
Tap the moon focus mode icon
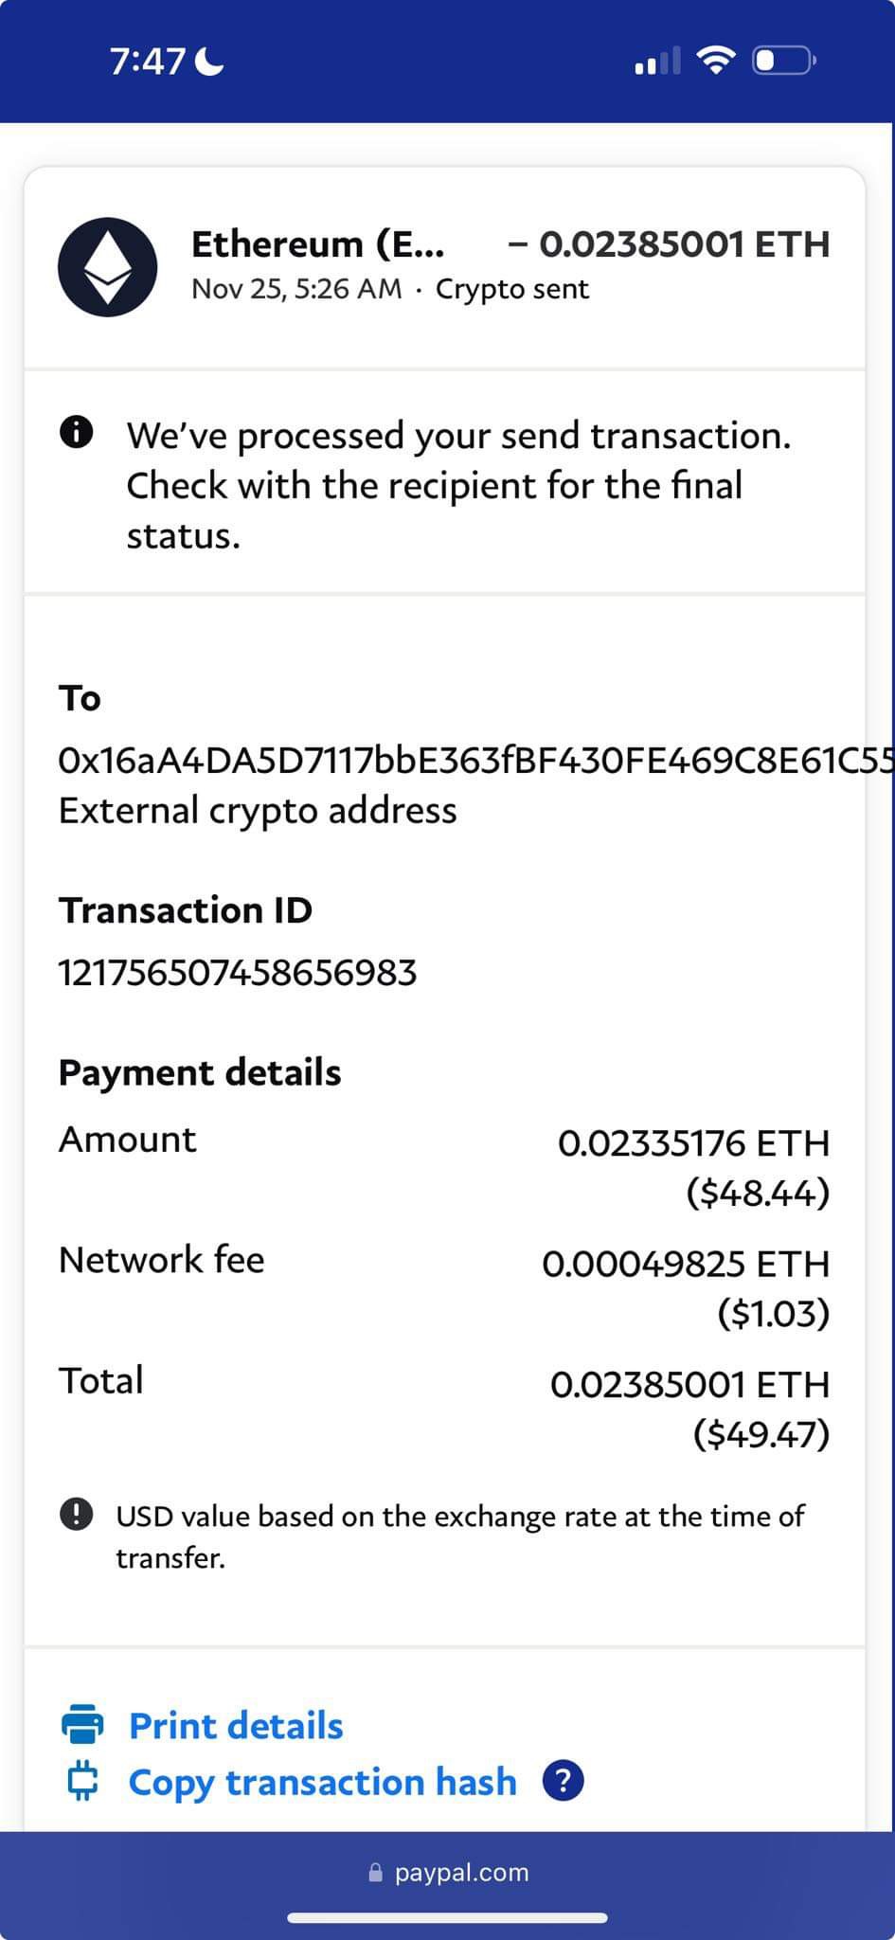(209, 63)
